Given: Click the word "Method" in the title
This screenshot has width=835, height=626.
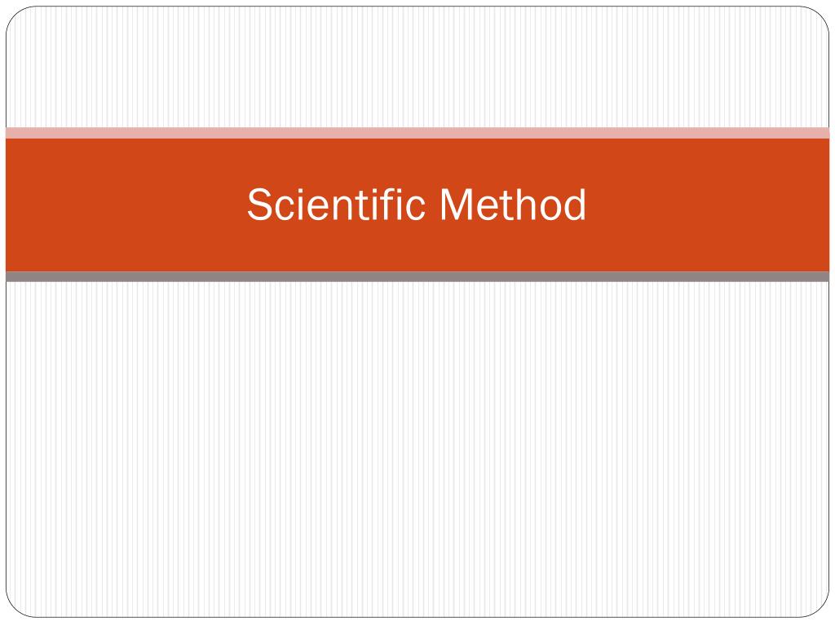Looking at the screenshot, I should coord(512,205).
